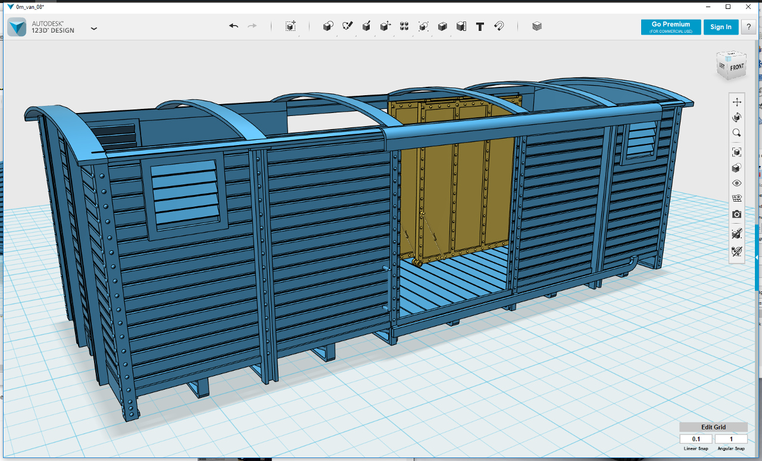Select the Pan navigation tool
762x461 pixels.
[x=737, y=102]
